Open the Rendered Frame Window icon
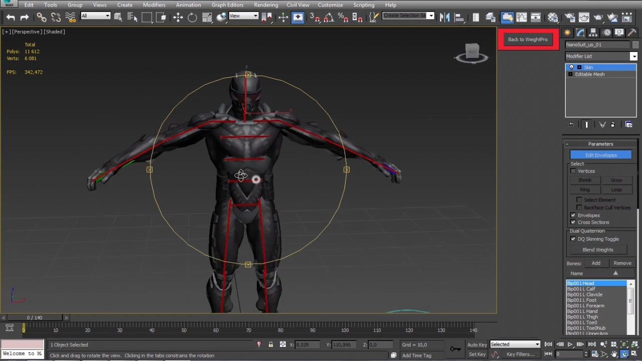This screenshot has width=642, height=361. point(584,18)
